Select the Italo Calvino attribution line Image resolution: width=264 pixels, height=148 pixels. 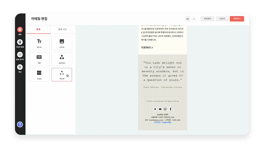pos(163,87)
